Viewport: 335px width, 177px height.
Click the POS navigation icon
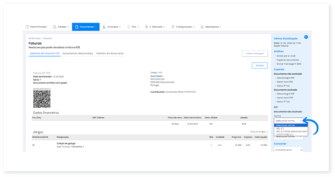coord(129,27)
